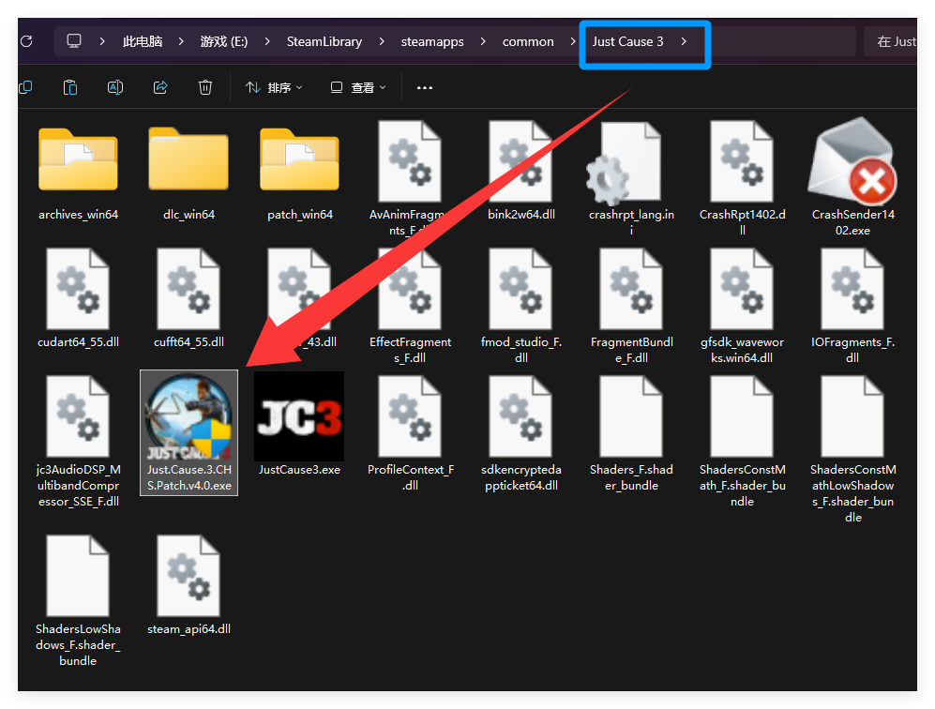Select the dlc_win64 folder
The image size is (935, 709).
(x=189, y=174)
